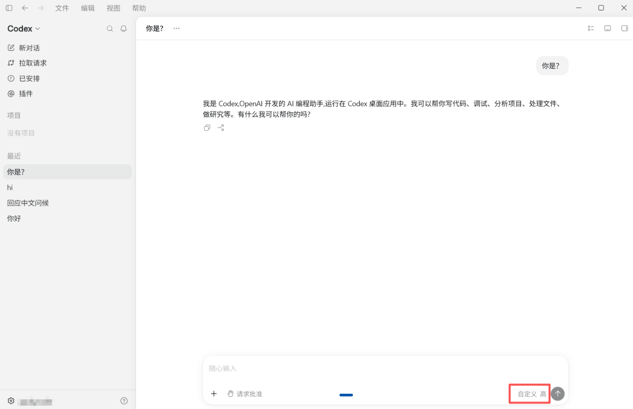
Task: Open the 编辑 menu
Action: tap(88, 8)
